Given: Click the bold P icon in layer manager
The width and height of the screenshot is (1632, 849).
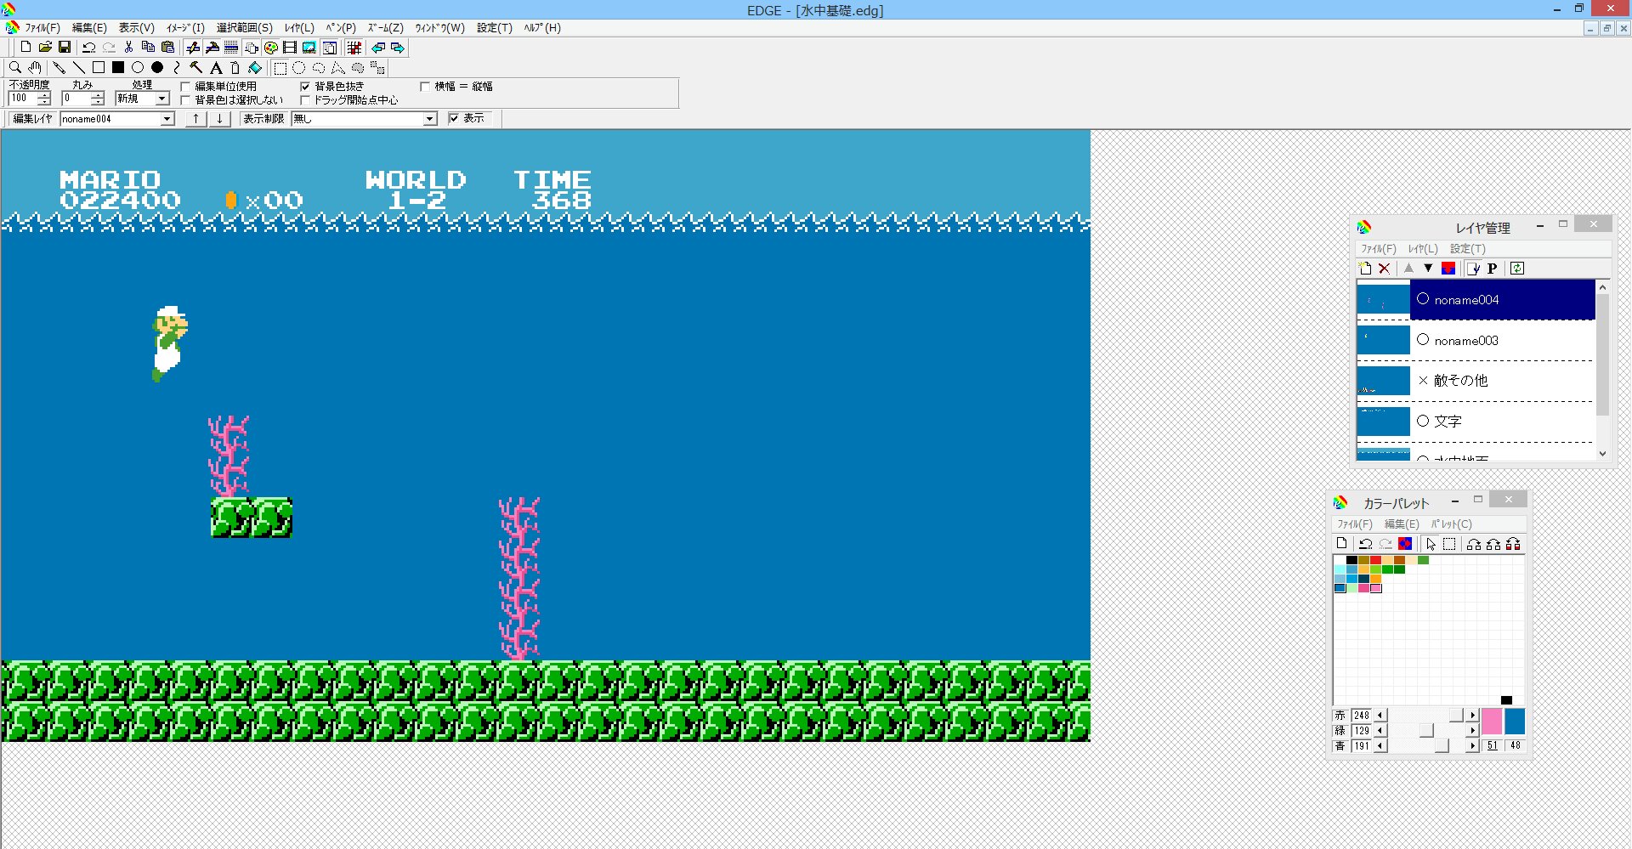Looking at the screenshot, I should [1492, 269].
